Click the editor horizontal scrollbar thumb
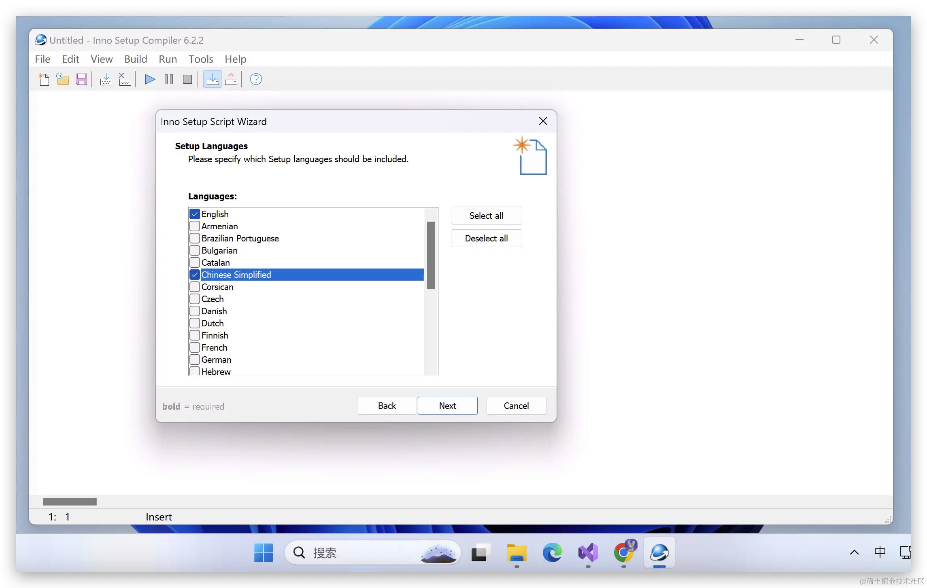This screenshot has height=588, width=927. pos(70,501)
